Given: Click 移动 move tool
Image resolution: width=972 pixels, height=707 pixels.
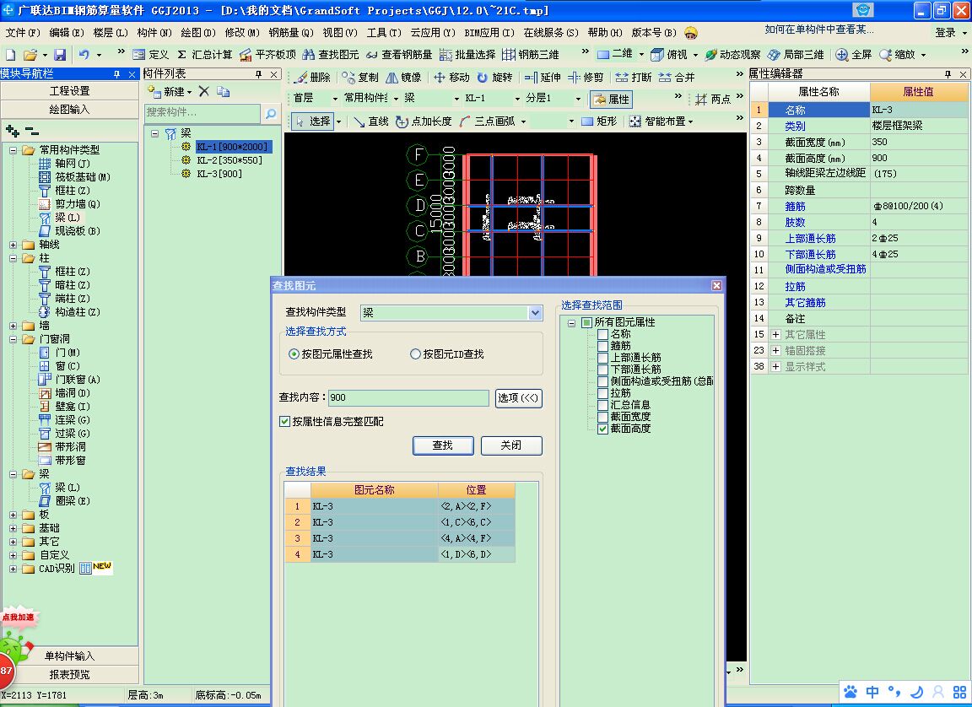Looking at the screenshot, I should (452, 78).
